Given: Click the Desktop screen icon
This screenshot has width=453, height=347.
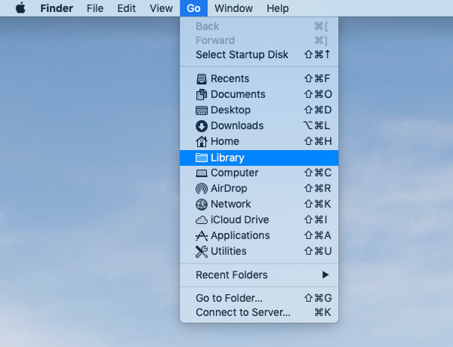Looking at the screenshot, I should pyautogui.click(x=202, y=110).
